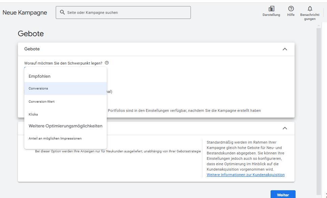This screenshot has width=327, height=198.
Task: Select Anteil an möglichen Impressionen
Action: pyautogui.click(x=66, y=138)
